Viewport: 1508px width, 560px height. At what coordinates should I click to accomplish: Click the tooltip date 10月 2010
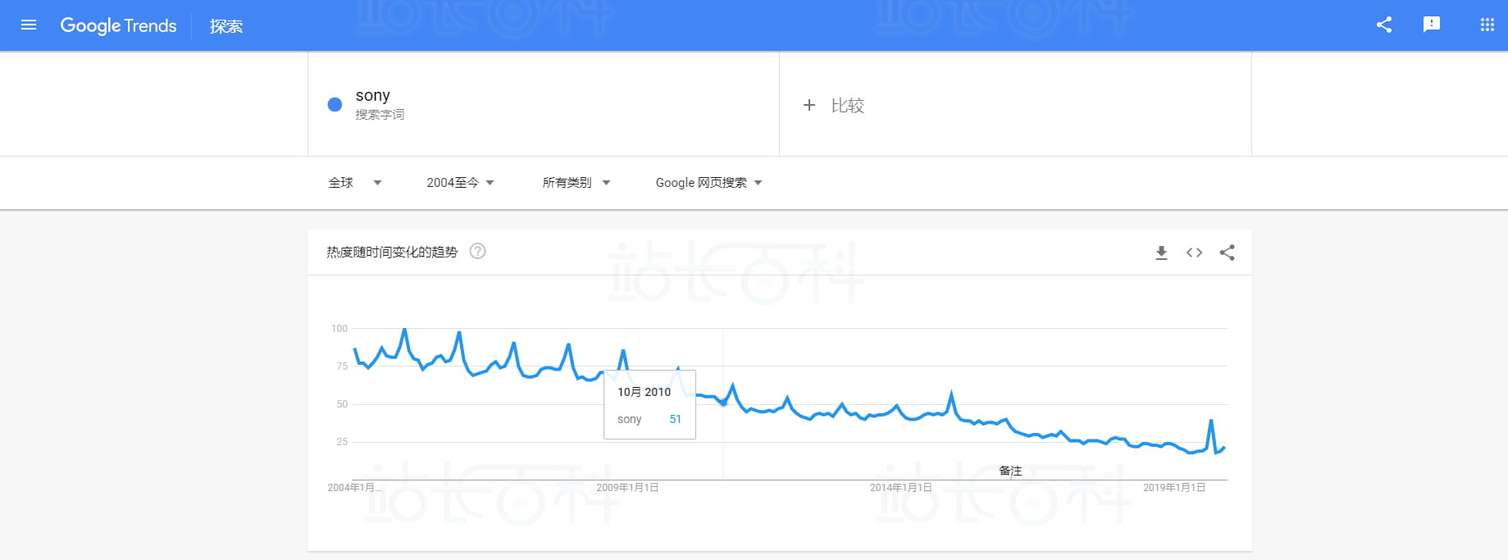(x=644, y=392)
